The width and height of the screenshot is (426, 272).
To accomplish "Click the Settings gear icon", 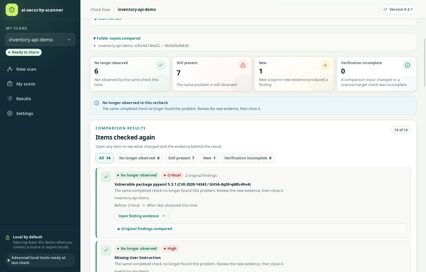I will (x=10, y=113).
